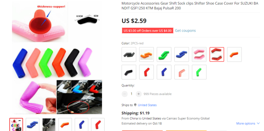View the motorcycle photo thumbnail

[x=49, y=124]
